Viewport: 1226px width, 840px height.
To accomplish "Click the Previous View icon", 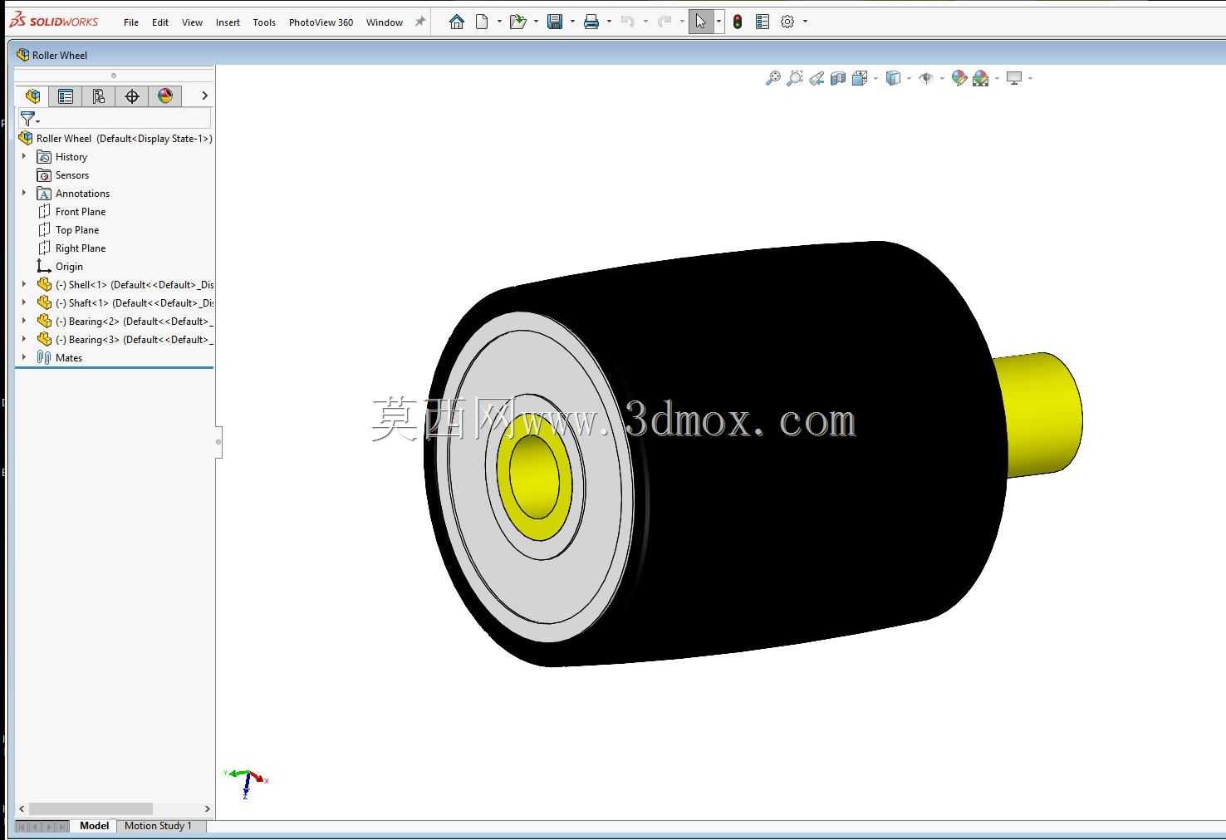I will [817, 78].
